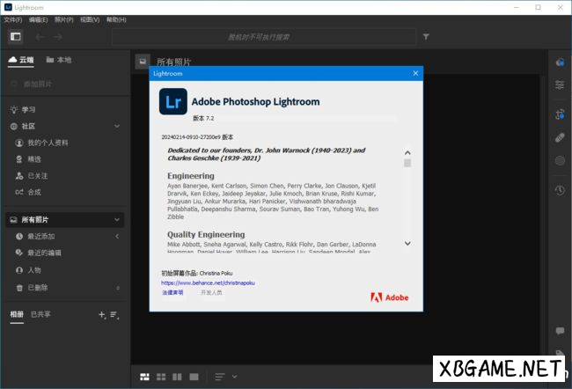Switch to the 本地 local tab
The width and height of the screenshot is (572, 389).
59,60
